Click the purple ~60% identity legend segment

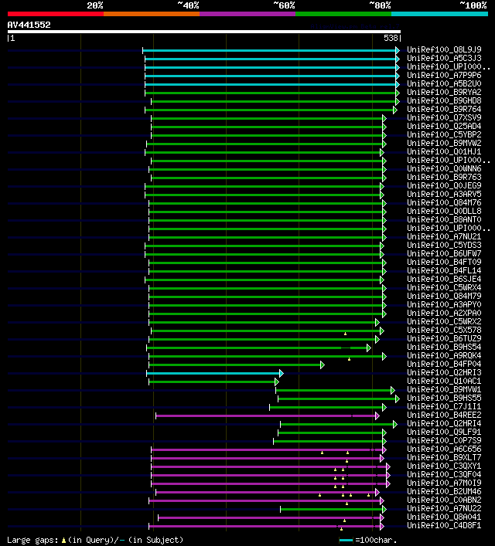pos(247,14)
